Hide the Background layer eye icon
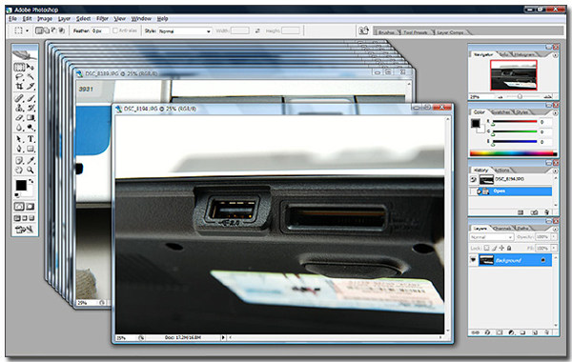572x362 pixels. (473, 259)
